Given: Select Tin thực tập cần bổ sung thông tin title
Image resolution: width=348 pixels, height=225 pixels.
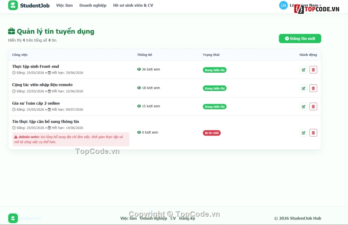Looking at the screenshot, I should (45, 122).
